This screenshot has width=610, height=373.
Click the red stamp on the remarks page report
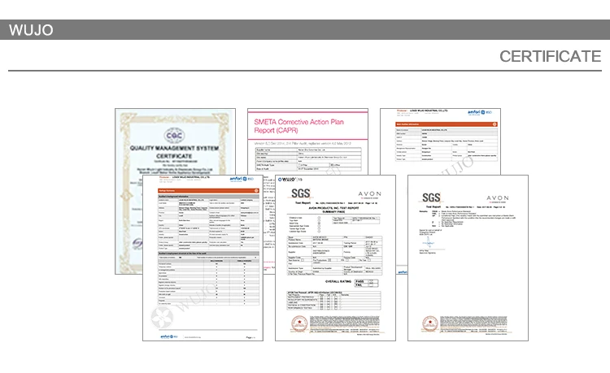[430, 324]
